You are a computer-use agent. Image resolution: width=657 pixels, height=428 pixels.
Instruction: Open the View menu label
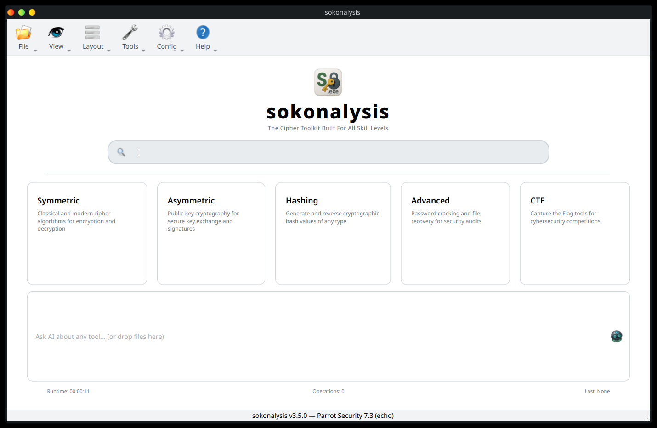(56, 46)
